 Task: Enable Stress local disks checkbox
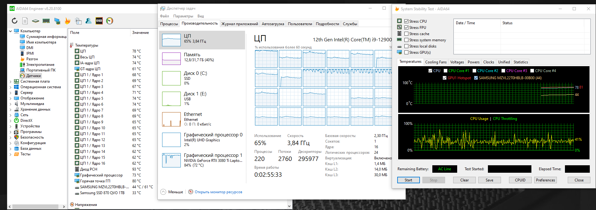[406, 46]
